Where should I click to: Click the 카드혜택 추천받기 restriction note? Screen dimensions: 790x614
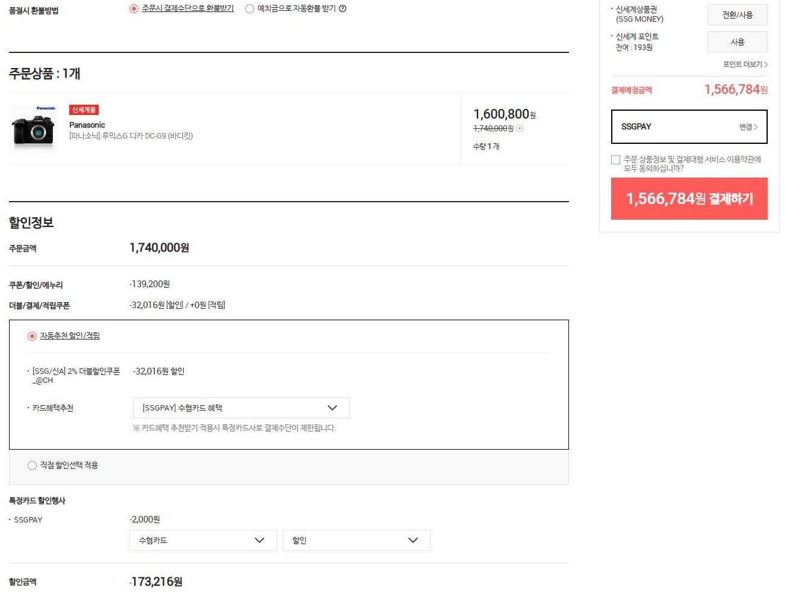234,428
